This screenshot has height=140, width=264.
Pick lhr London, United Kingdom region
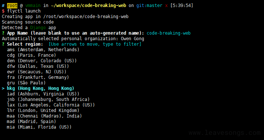(43, 111)
